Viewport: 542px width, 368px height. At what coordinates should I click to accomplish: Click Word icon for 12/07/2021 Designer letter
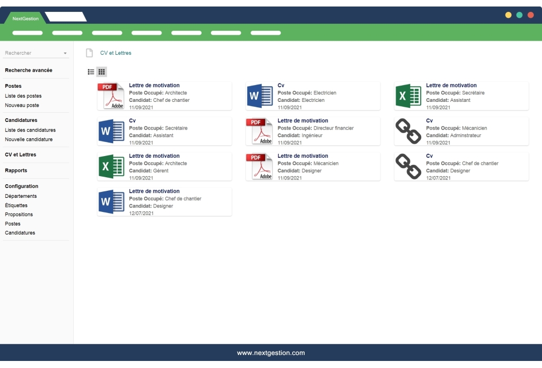point(111,202)
